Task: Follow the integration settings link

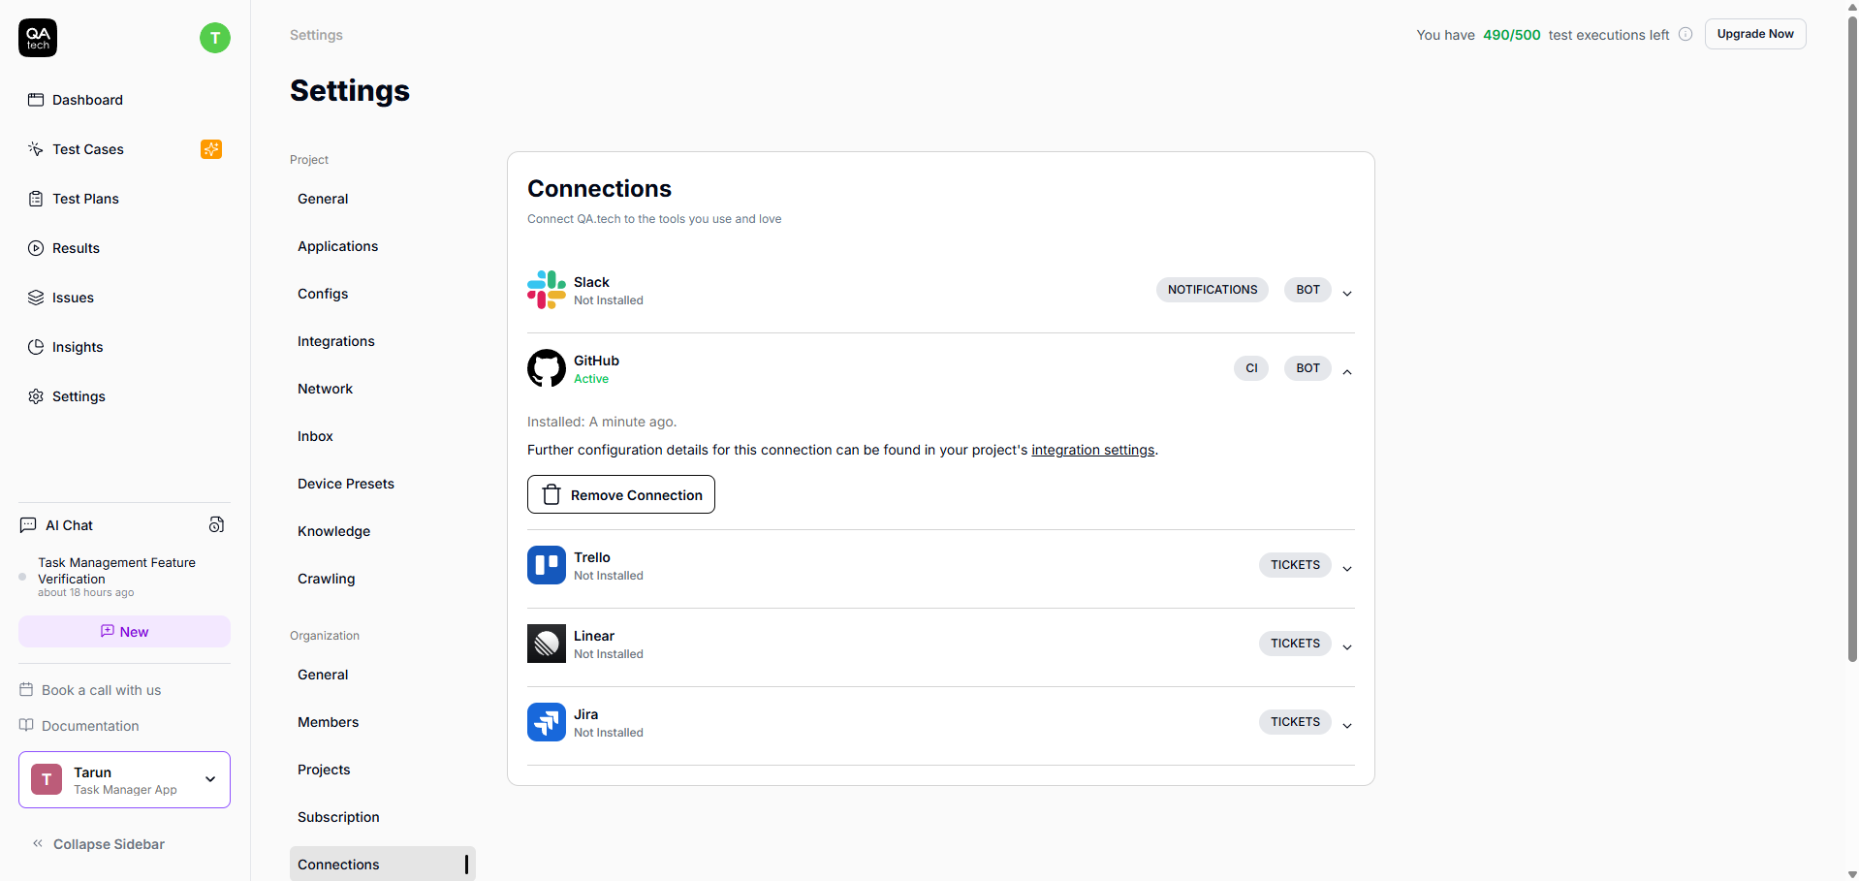Action: (x=1092, y=450)
